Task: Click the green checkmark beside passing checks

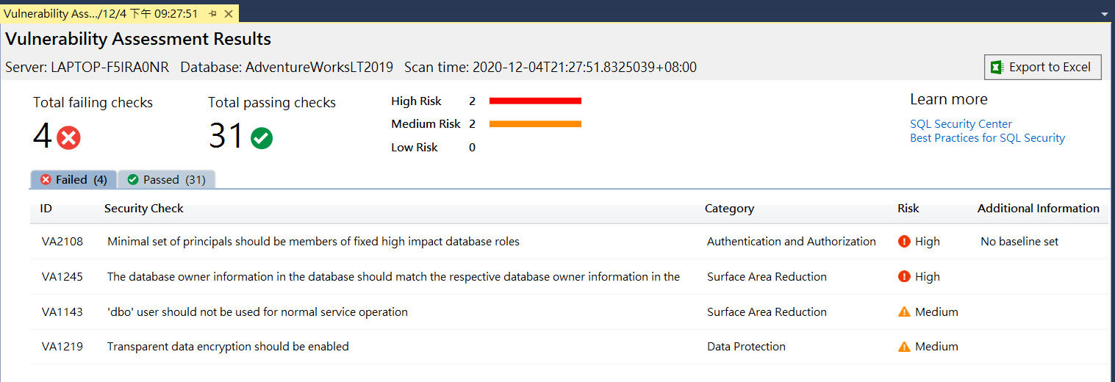Action: [x=262, y=138]
